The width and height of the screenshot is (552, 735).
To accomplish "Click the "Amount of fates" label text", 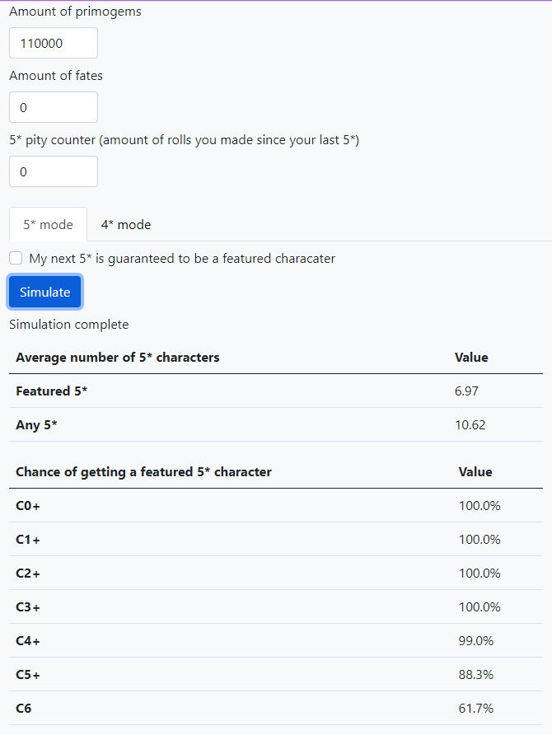I will [x=56, y=75].
